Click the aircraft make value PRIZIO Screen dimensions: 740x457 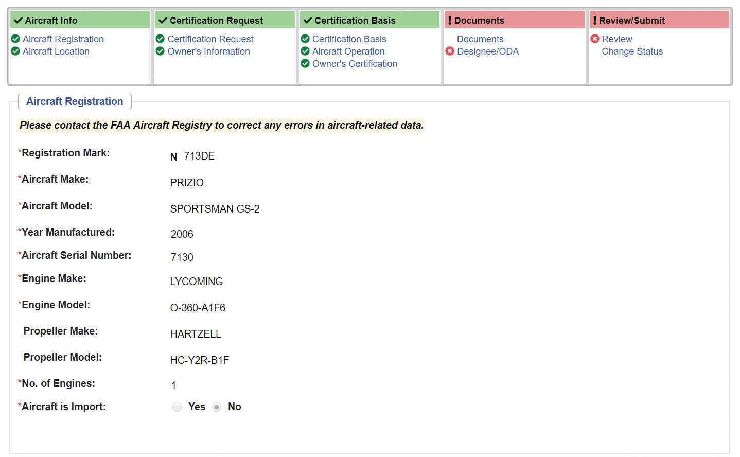coord(187,183)
